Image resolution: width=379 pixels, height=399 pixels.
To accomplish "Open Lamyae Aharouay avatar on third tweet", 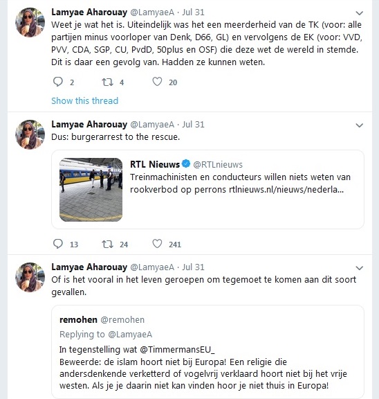I will click(30, 277).
